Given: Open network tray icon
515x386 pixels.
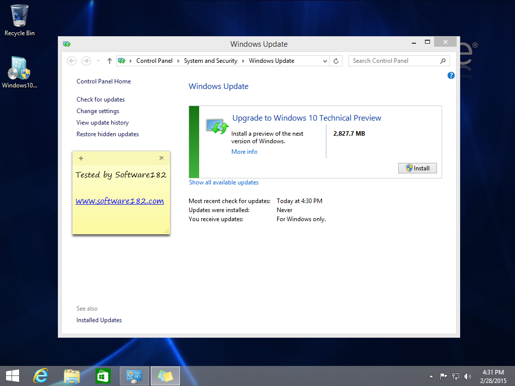Looking at the screenshot, I should (455, 376).
